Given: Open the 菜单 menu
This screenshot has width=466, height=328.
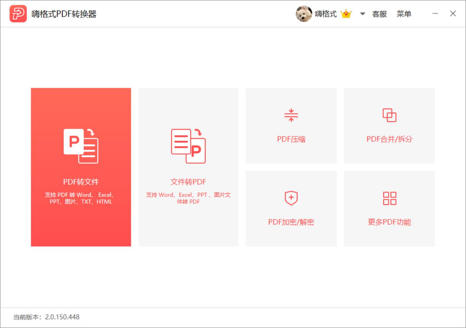Looking at the screenshot, I should pos(404,13).
